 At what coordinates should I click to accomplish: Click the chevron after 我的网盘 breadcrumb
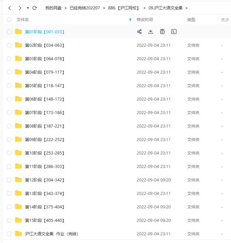(x=65, y=8)
